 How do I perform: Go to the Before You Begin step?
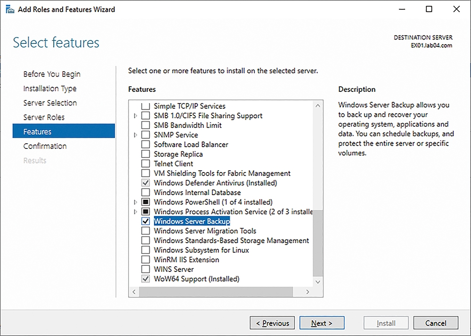tap(52, 74)
